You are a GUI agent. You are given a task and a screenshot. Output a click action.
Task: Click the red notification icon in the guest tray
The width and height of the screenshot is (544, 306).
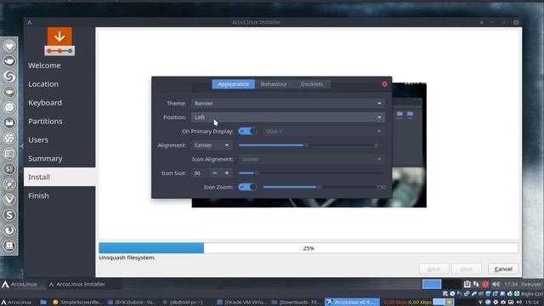point(485,284)
